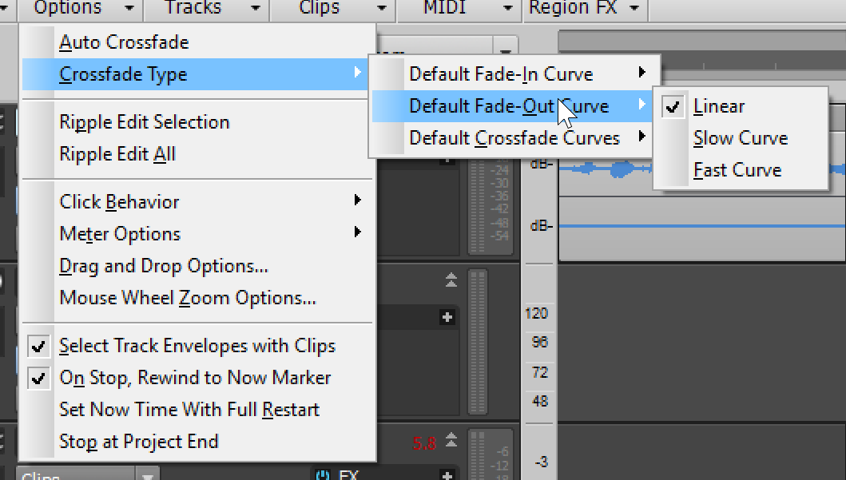
Task: Expand the Meter Options submenu
Action: 120,234
